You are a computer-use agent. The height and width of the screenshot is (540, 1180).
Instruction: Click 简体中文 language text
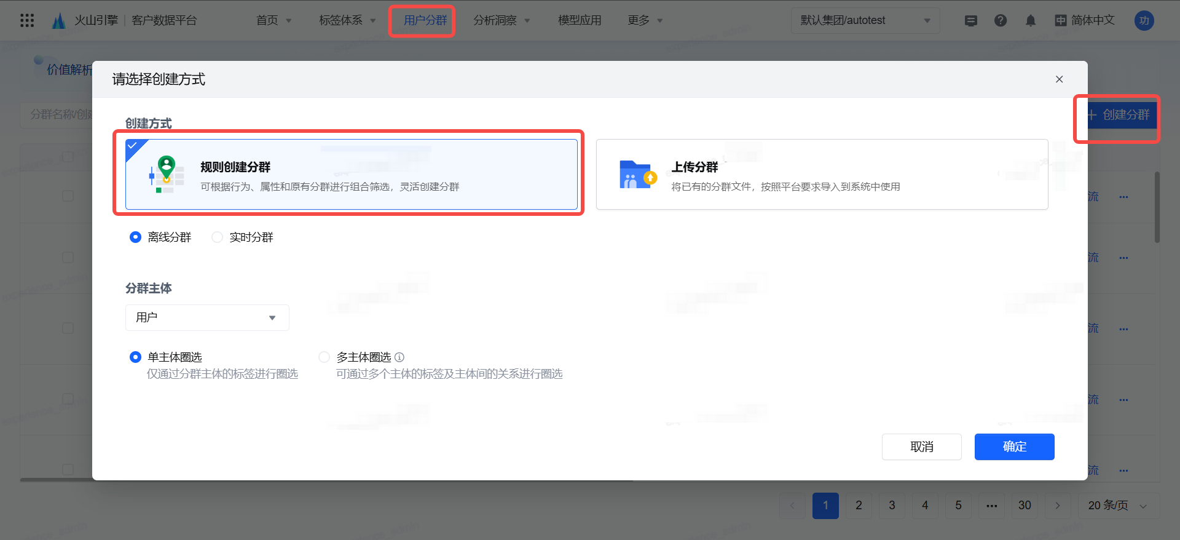(x=1093, y=20)
